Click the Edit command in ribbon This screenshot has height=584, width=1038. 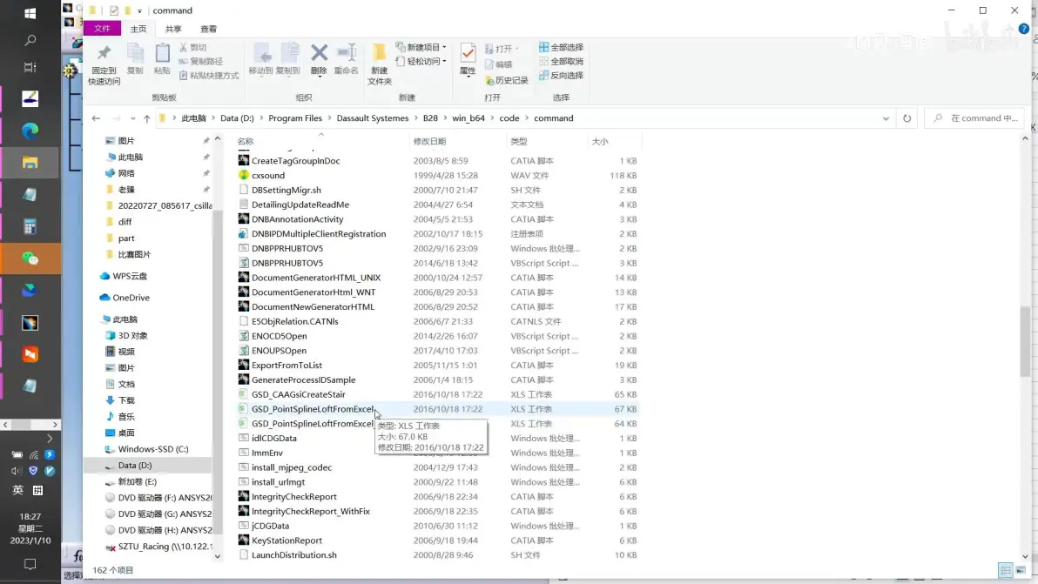498,64
